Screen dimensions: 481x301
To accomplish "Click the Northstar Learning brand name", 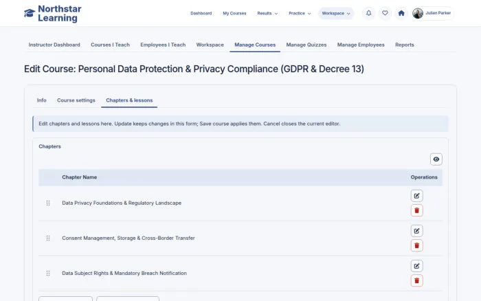I will (60, 14).
